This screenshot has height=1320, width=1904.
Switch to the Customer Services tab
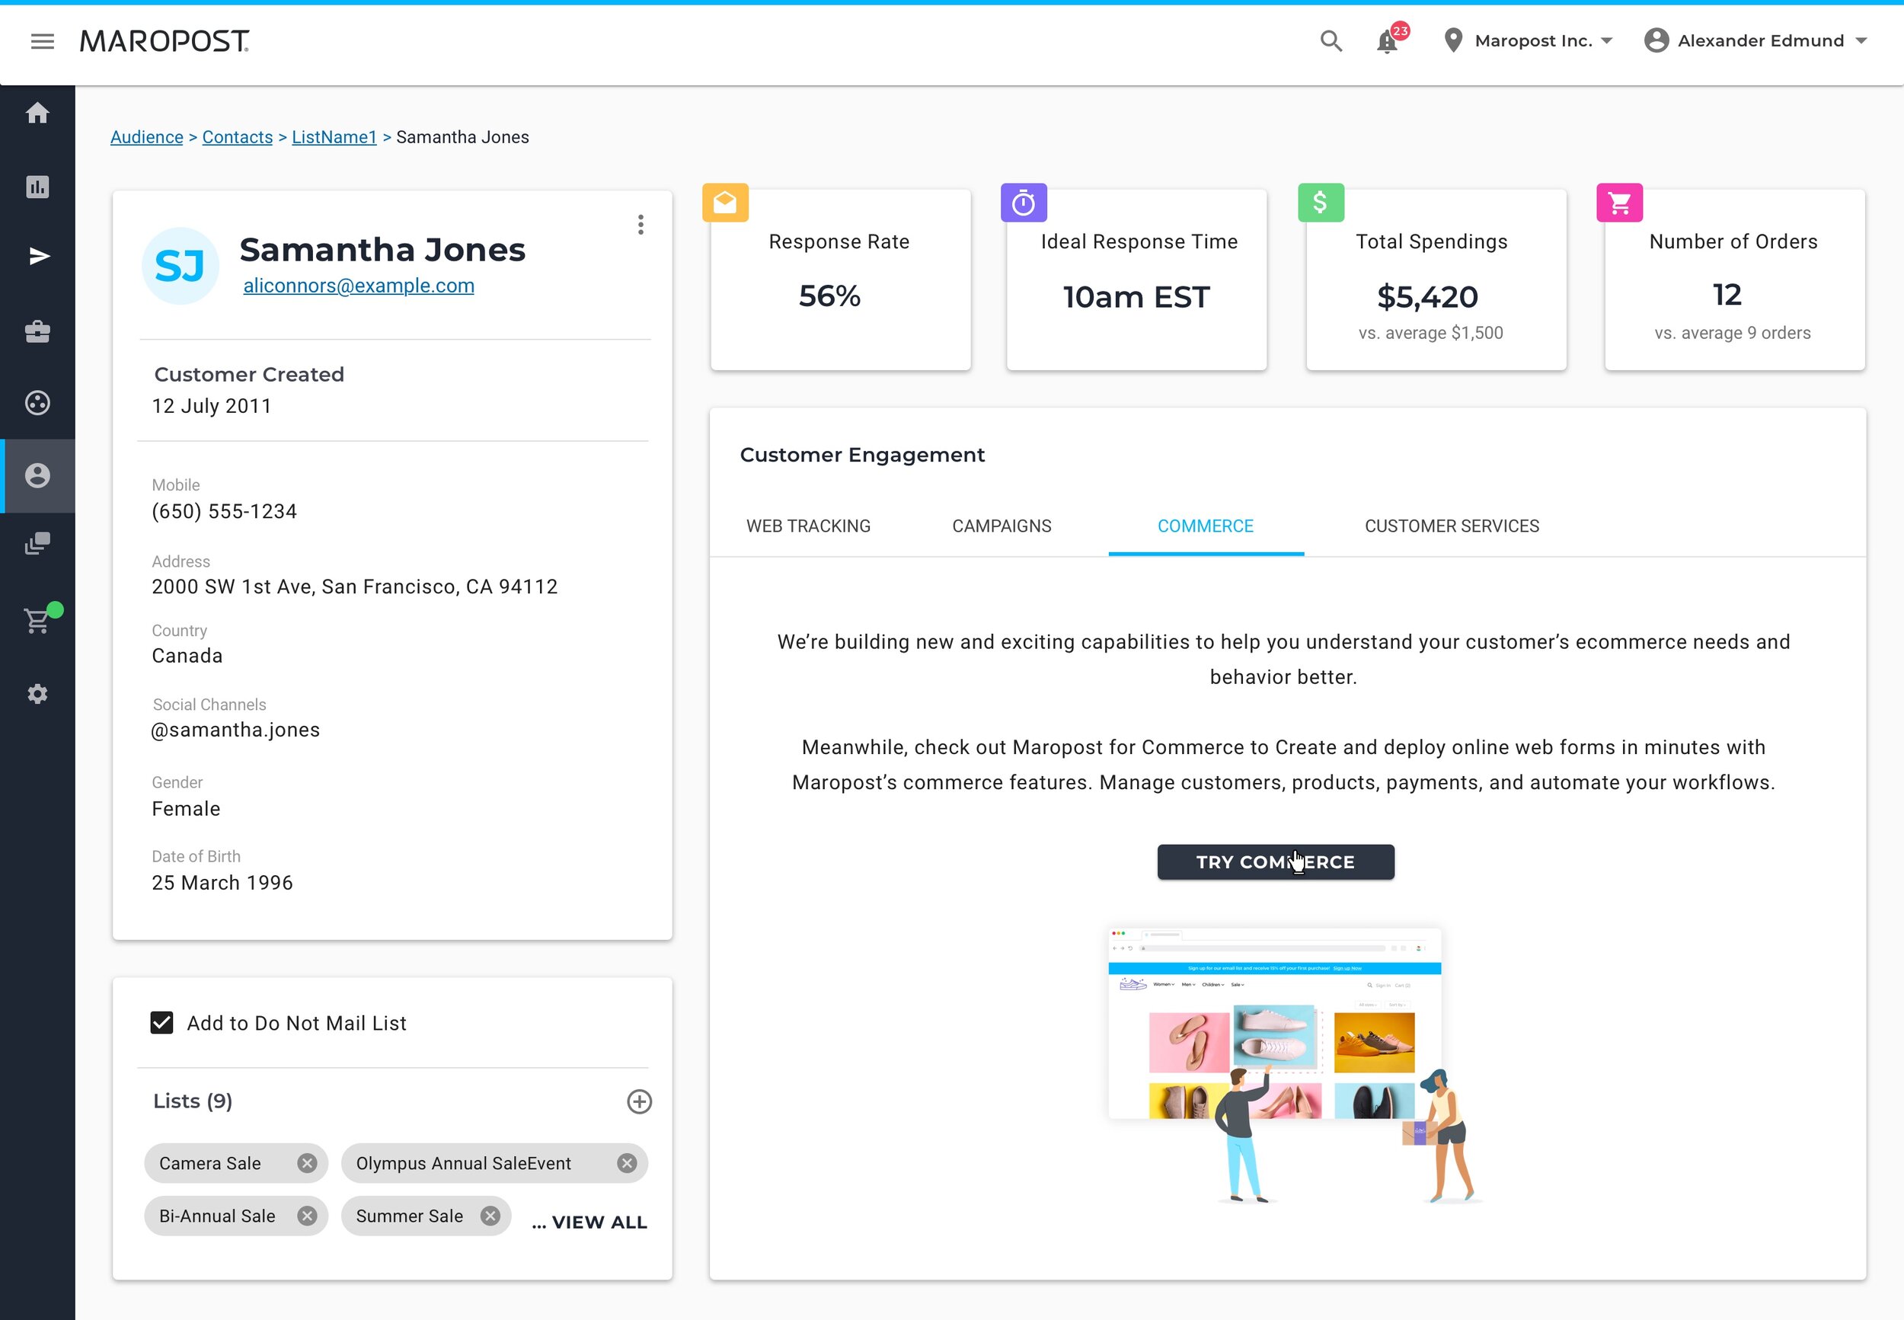(x=1451, y=526)
